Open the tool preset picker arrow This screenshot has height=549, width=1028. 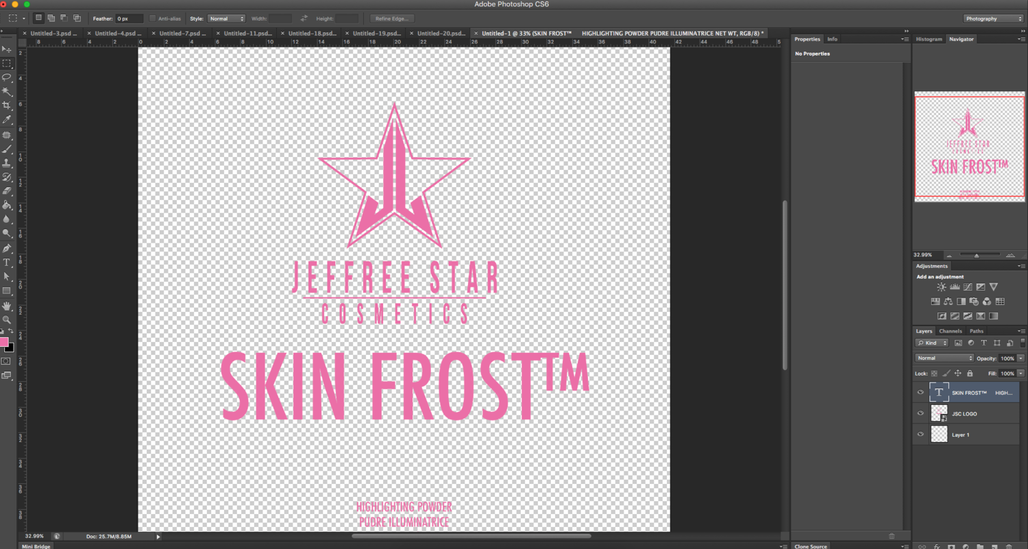point(25,19)
